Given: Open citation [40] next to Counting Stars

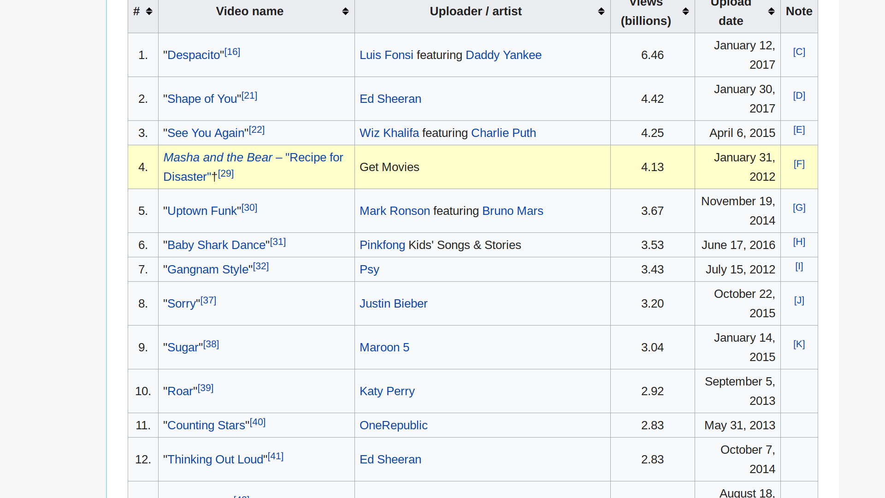Looking at the screenshot, I should point(258,422).
